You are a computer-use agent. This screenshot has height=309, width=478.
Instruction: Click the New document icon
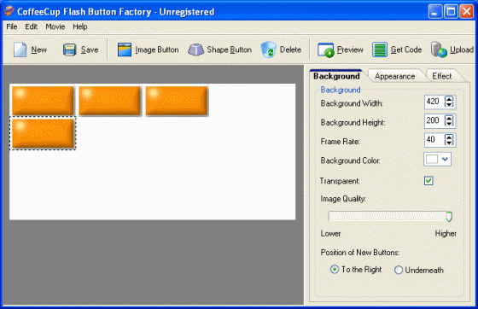[x=20, y=50]
